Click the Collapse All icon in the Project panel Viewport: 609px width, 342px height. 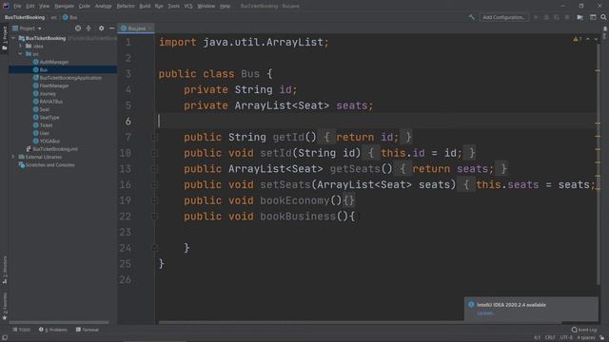point(88,28)
